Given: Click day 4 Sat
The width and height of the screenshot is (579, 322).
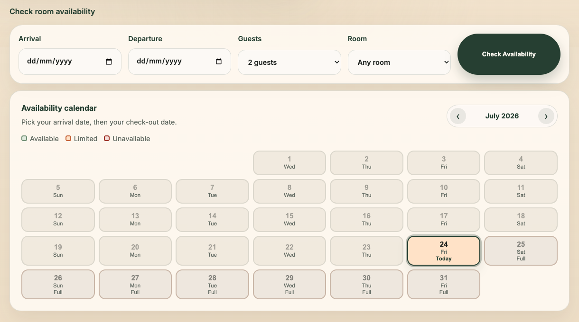Looking at the screenshot, I should click(521, 163).
